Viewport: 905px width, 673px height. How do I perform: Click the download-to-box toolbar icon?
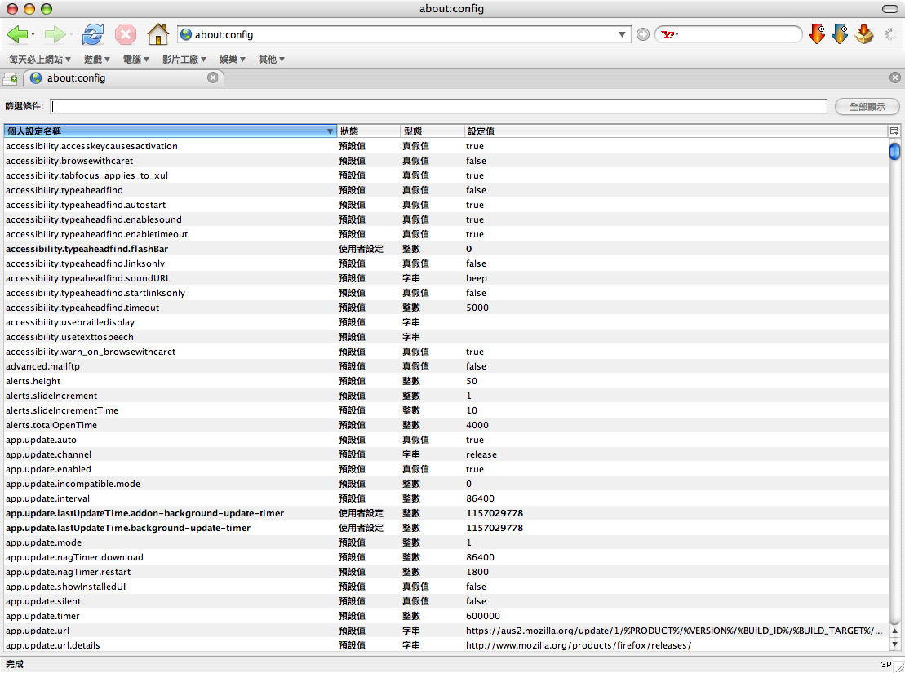point(864,34)
